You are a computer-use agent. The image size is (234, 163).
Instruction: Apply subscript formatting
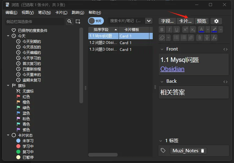pyautogui.click(x=193, y=29)
